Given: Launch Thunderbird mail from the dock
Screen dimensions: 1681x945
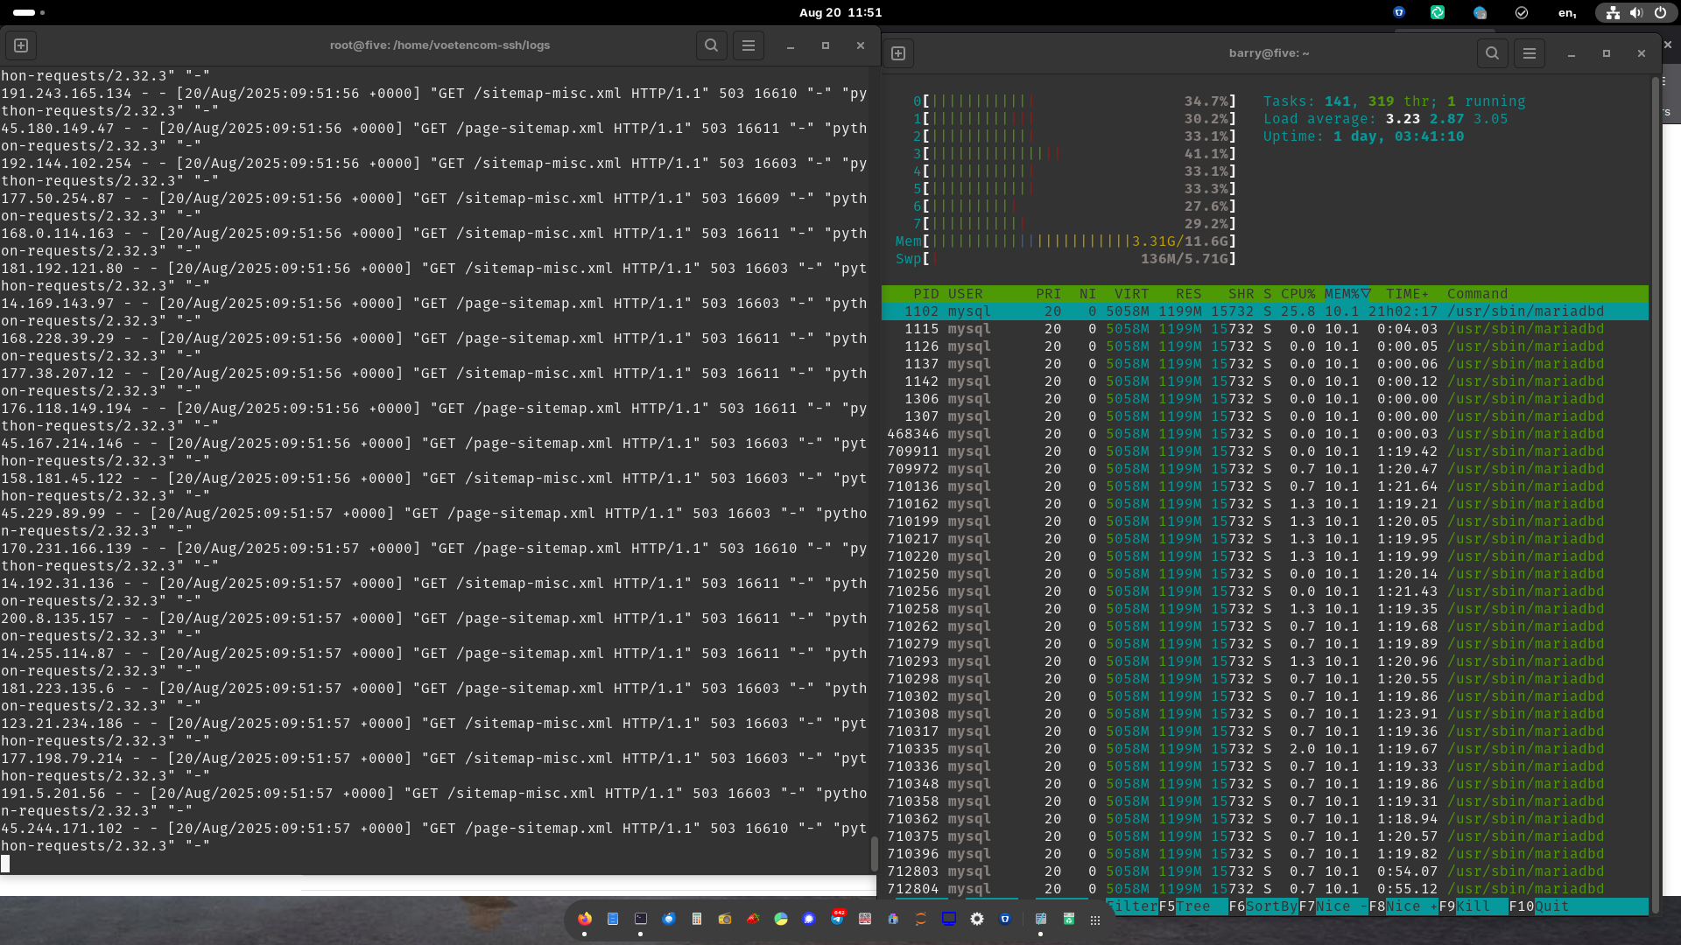Looking at the screenshot, I should [x=669, y=919].
